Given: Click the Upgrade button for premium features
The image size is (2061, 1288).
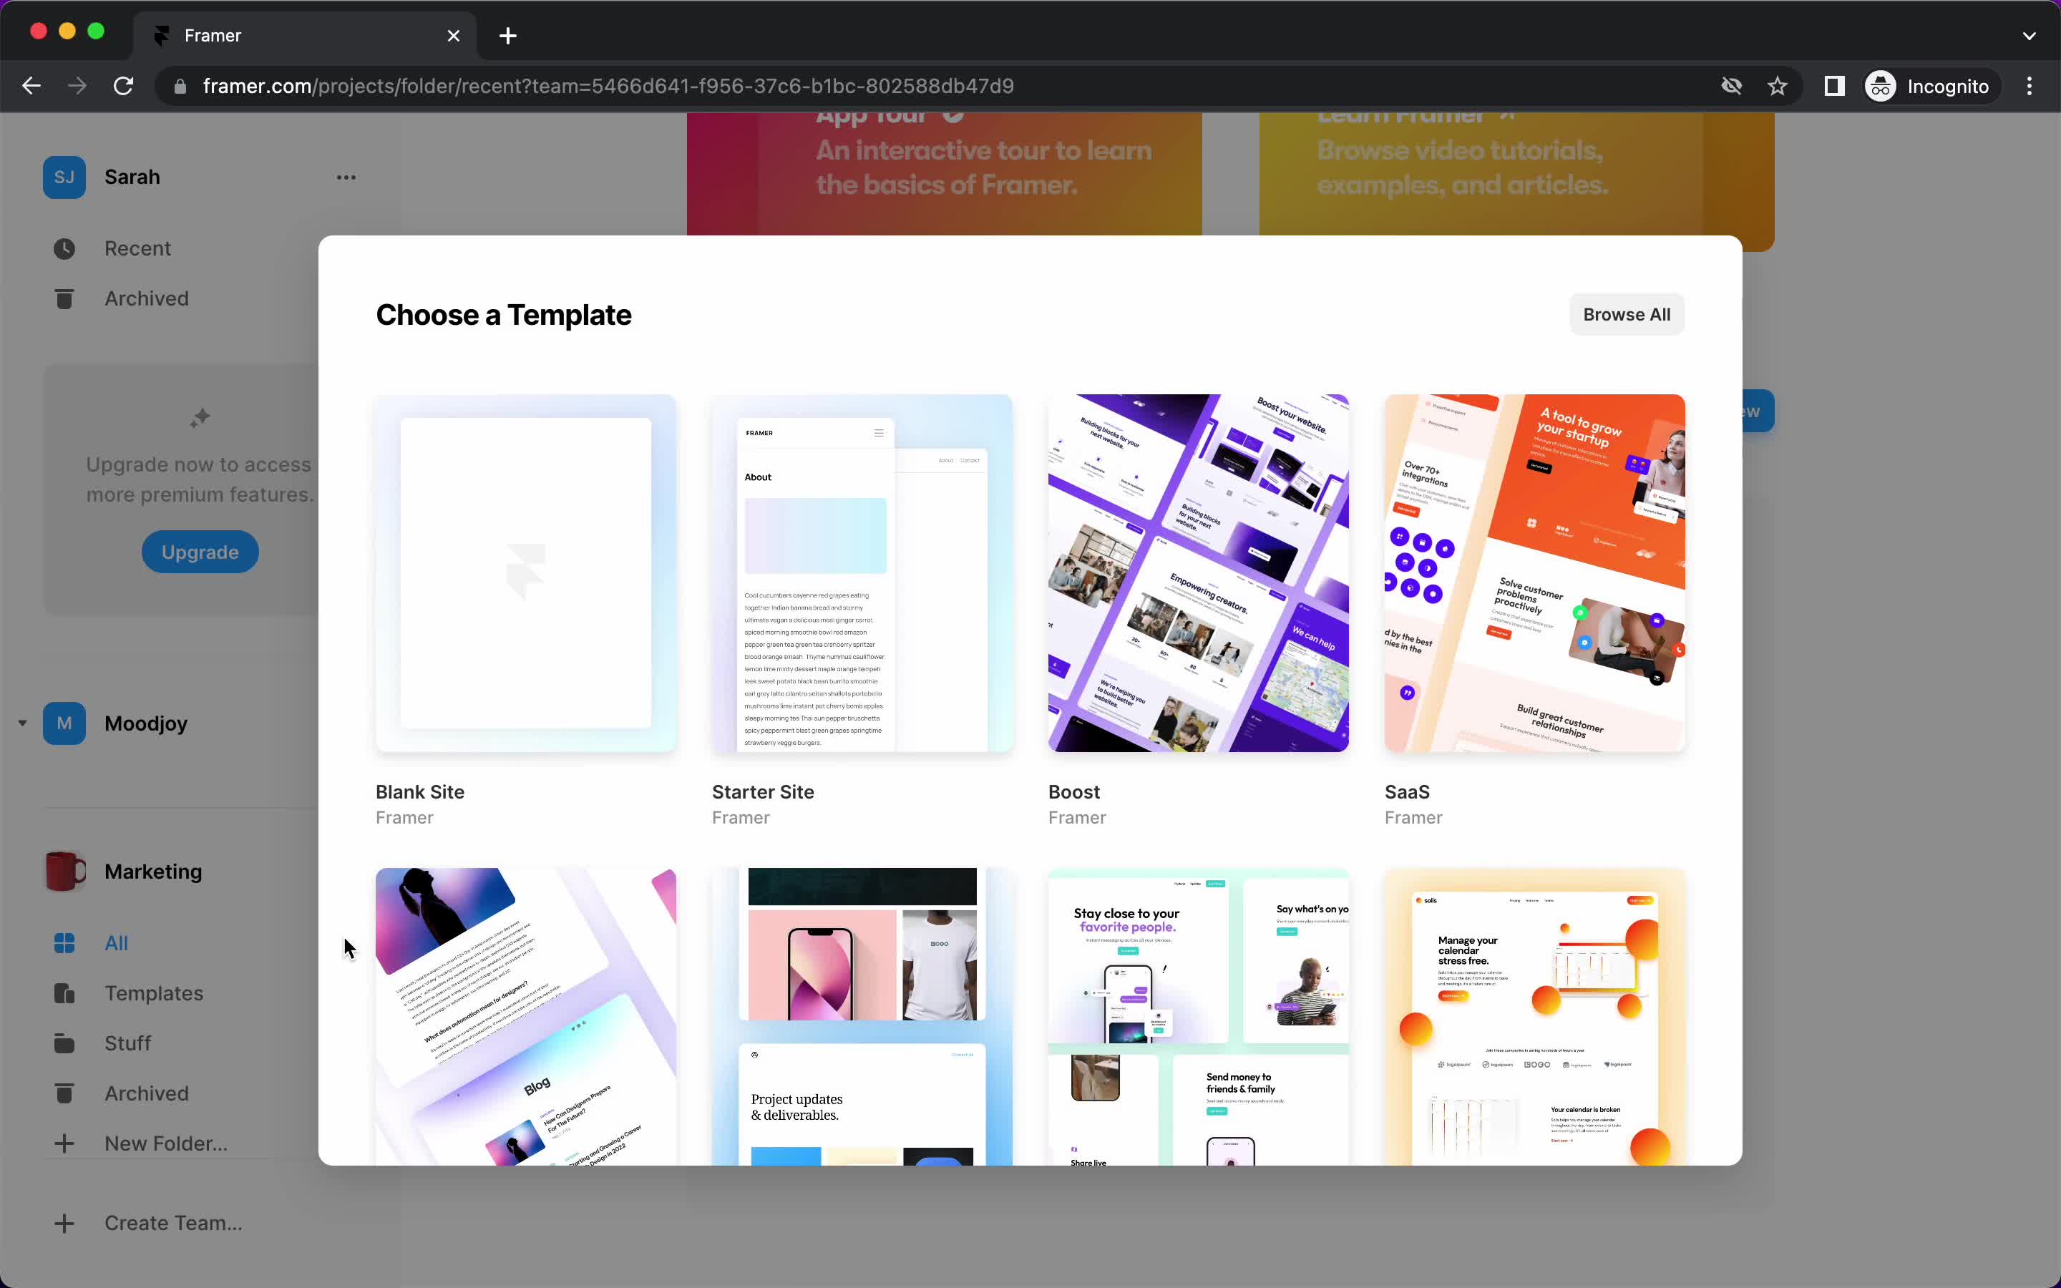Looking at the screenshot, I should pyautogui.click(x=199, y=550).
